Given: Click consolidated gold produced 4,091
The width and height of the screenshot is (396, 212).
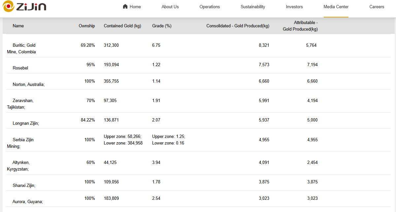Looking at the screenshot, I should [x=264, y=162].
